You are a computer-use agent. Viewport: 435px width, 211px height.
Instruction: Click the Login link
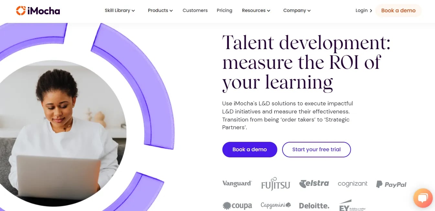(x=361, y=10)
